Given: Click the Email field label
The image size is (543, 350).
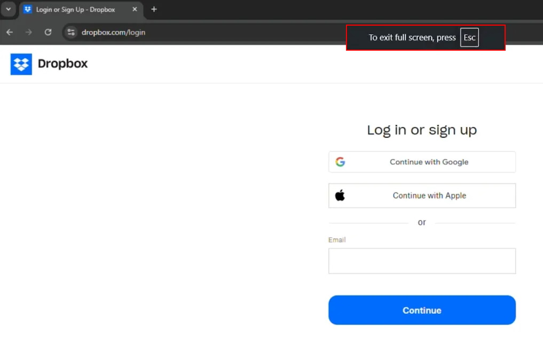Looking at the screenshot, I should pos(337,240).
